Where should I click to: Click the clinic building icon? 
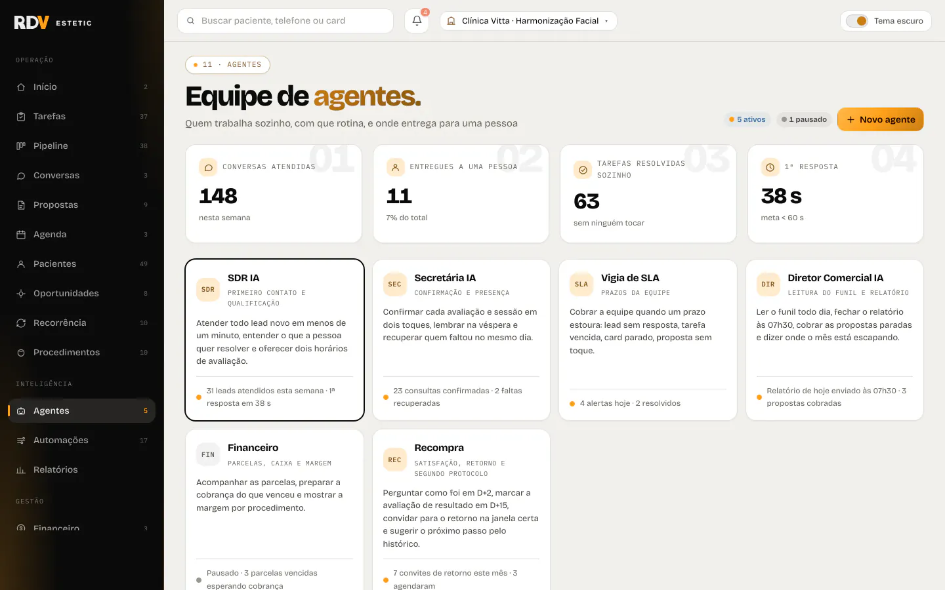click(x=451, y=21)
